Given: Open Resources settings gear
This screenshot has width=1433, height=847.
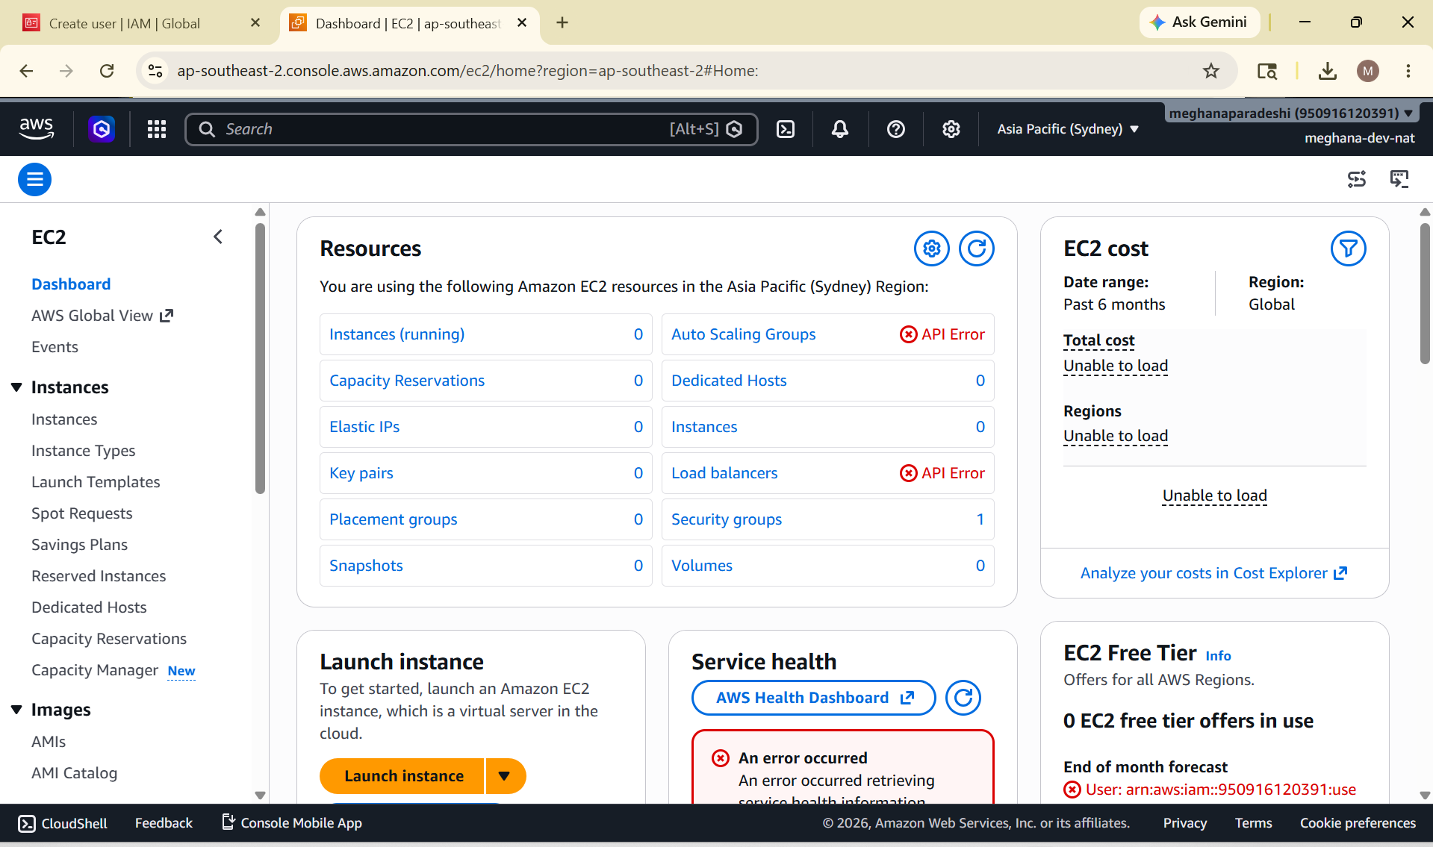Looking at the screenshot, I should [932, 249].
